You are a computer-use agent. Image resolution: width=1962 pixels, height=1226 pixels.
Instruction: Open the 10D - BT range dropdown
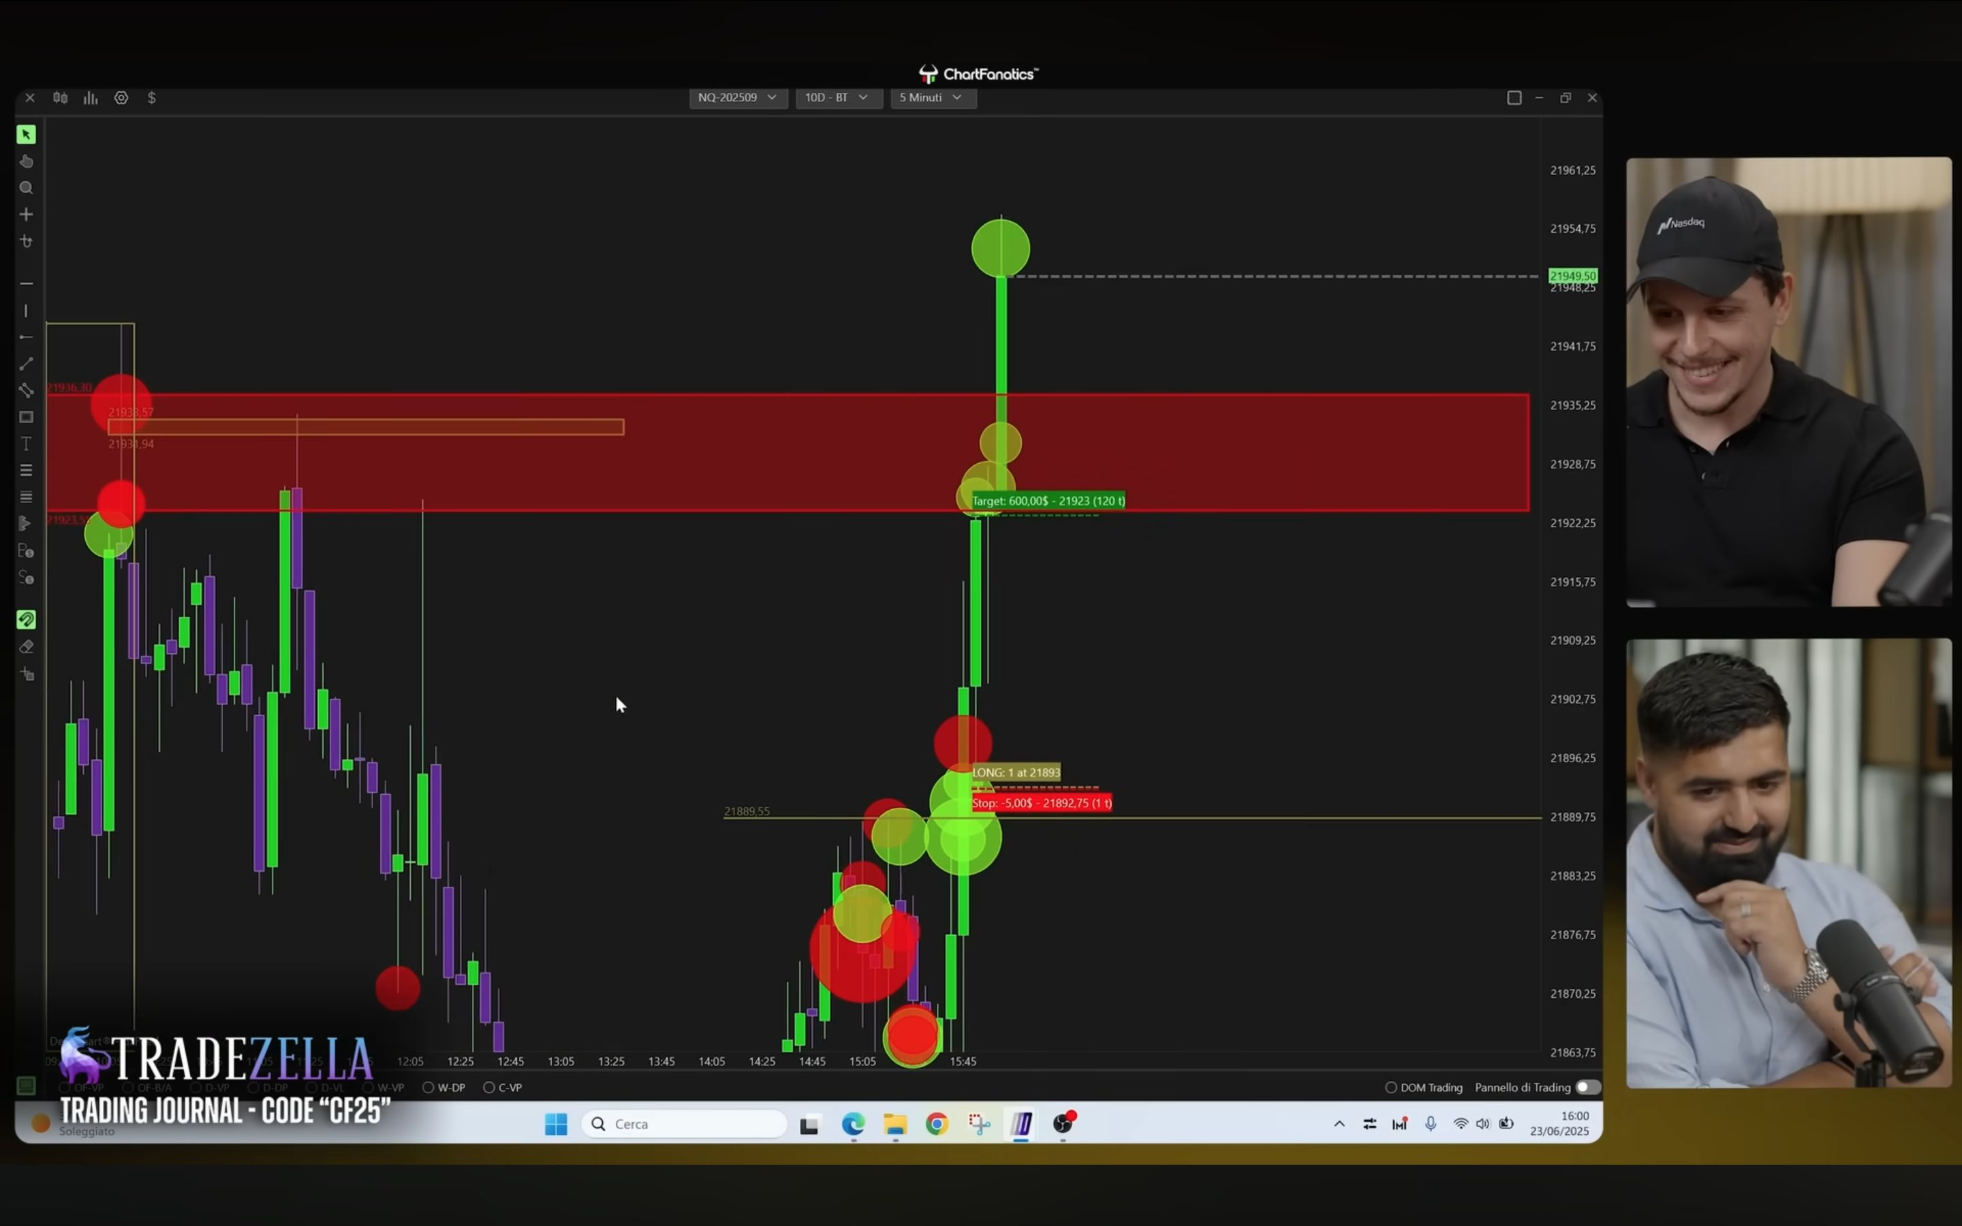pos(837,97)
